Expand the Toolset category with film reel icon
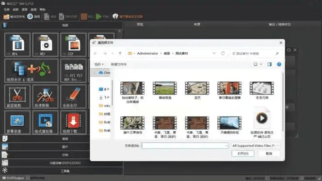This screenshot has height=181, width=322. pyautogui.click(x=62, y=171)
